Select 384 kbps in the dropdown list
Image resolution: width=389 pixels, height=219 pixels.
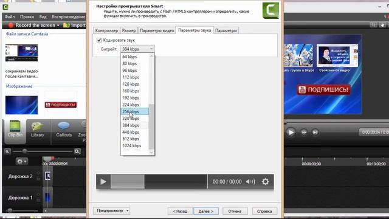coord(134,125)
